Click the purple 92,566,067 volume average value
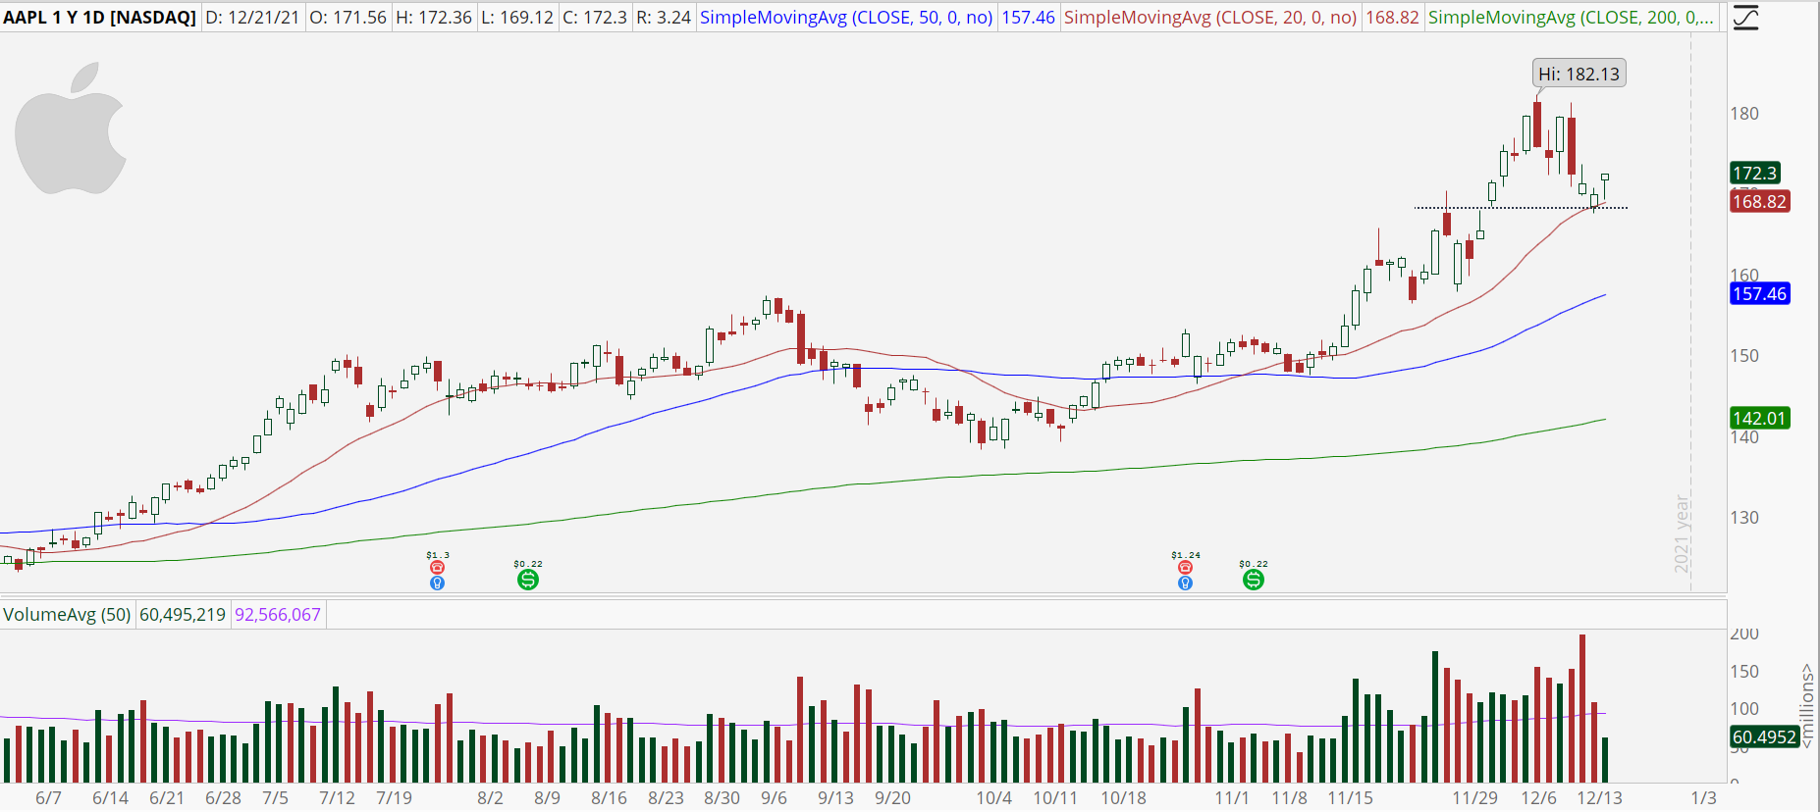Viewport: 1820px width, 812px height. (278, 615)
